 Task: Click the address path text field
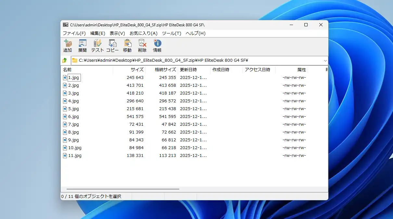[195, 60]
